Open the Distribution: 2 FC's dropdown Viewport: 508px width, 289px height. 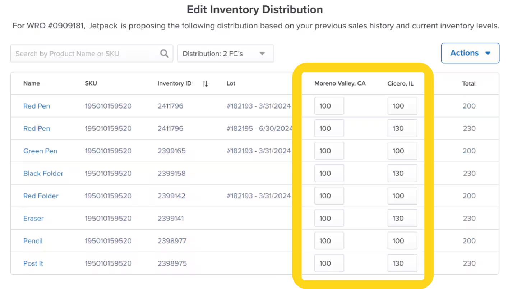point(226,53)
